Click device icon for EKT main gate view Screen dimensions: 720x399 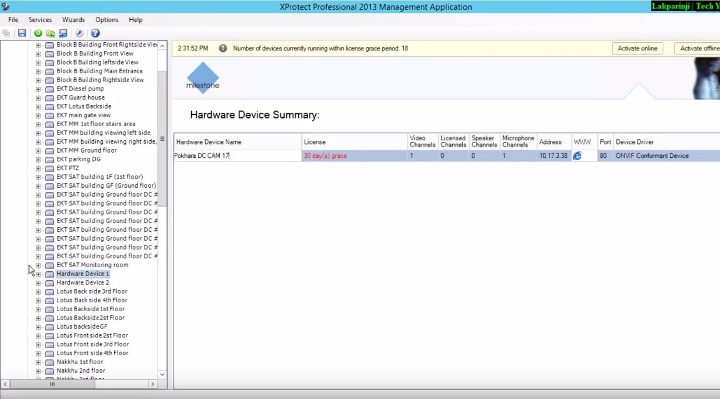coord(49,115)
